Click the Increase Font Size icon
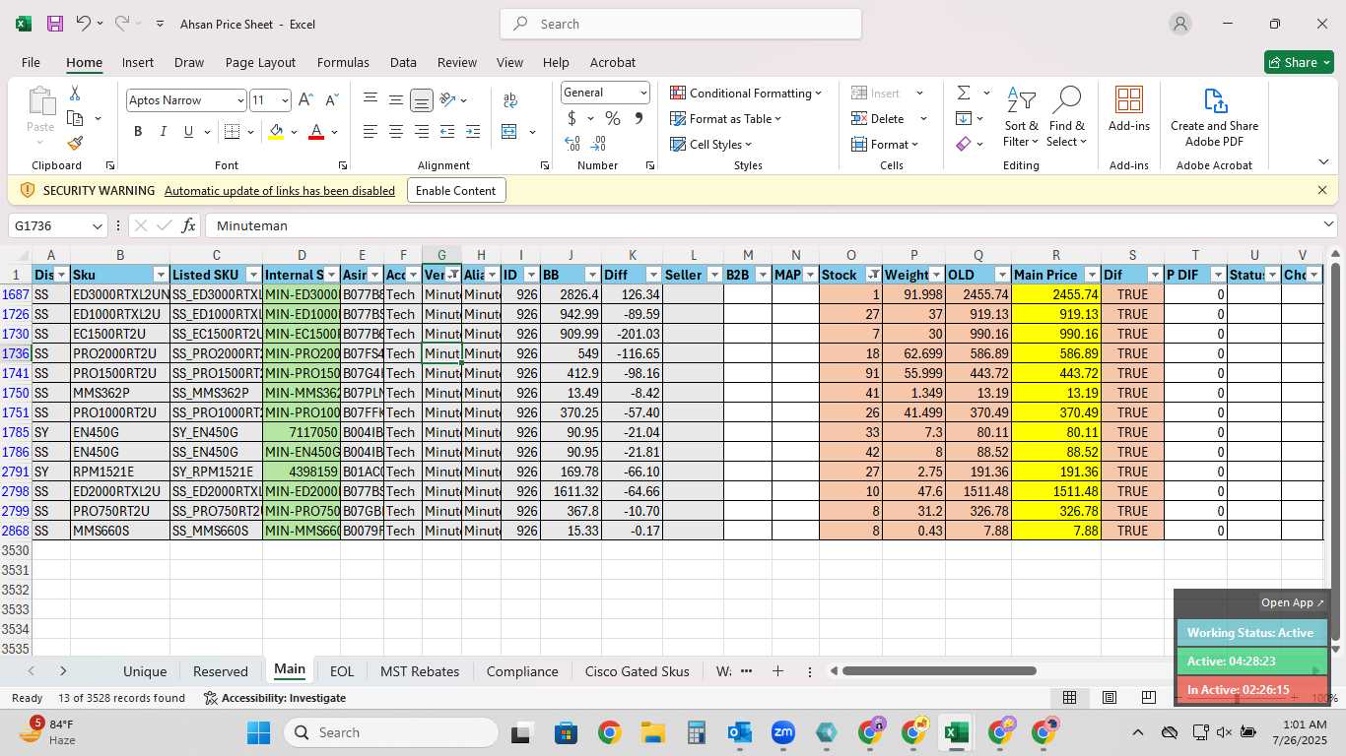The width and height of the screenshot is (1346, 756). click(305, 100)
